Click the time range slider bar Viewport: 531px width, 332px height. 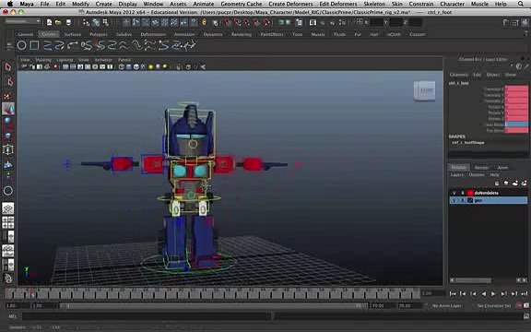tap(213, 306)
